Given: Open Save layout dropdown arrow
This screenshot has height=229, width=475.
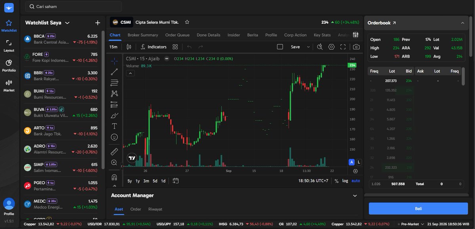Looking at the screenshot, I should [x=308, y=47].
